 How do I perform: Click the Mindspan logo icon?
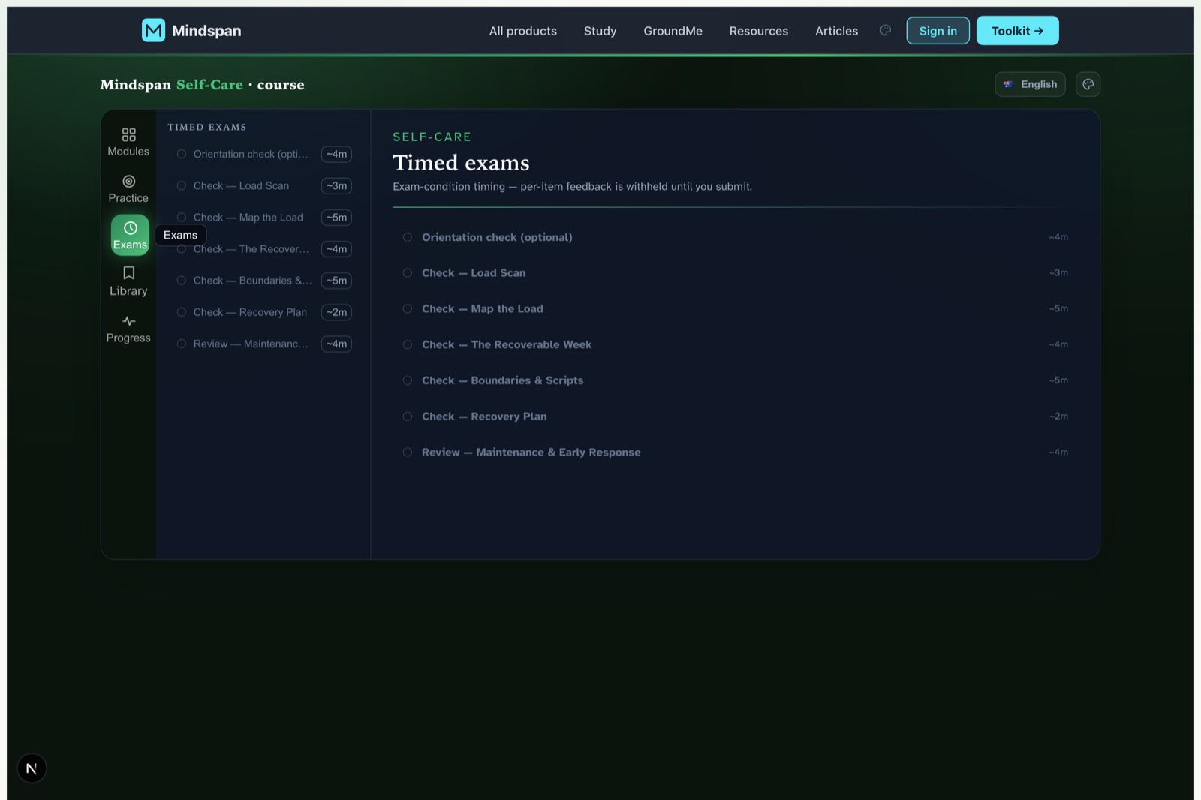tap(153, 30)
